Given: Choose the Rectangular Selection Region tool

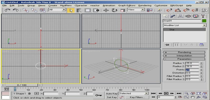Looking at the screenshot, I should click(88, 10).
